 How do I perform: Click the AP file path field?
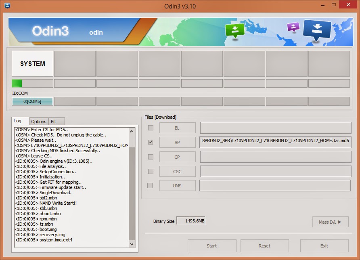click(x=276, y=143)
